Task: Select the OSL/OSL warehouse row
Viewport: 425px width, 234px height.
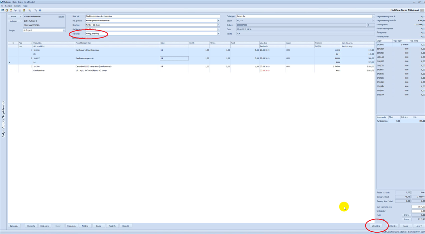Action: pyautogui.click(x=400, y=65)
